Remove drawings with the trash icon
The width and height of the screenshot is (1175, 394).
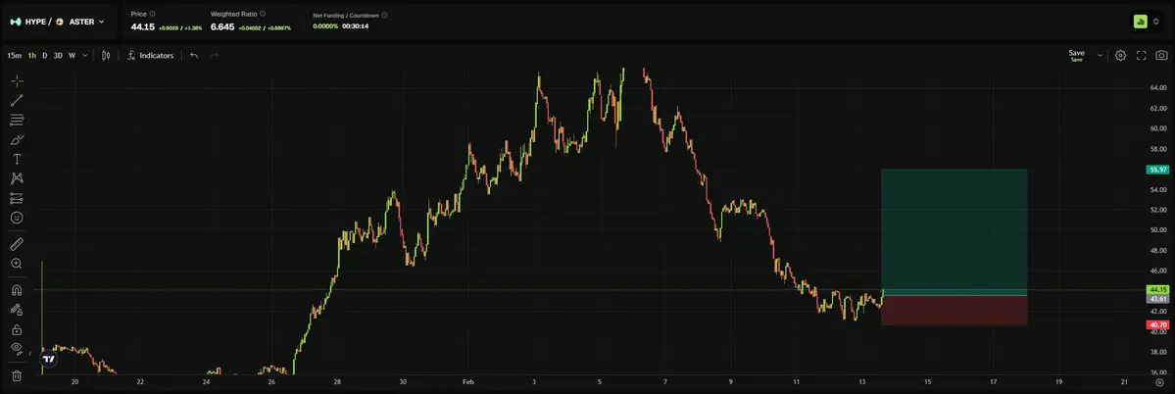pos(17,375)
